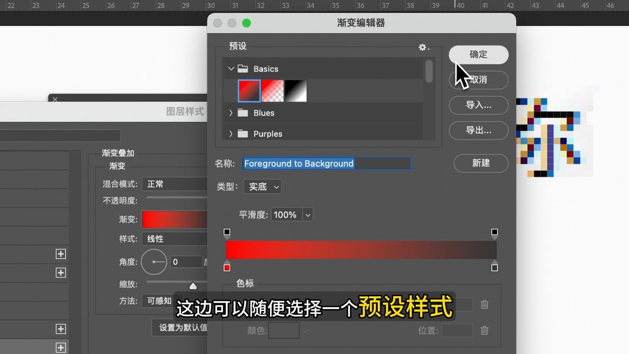Select the red color stop below the gradient bar
The image size is (629, 354).
(x=227, y=267)
